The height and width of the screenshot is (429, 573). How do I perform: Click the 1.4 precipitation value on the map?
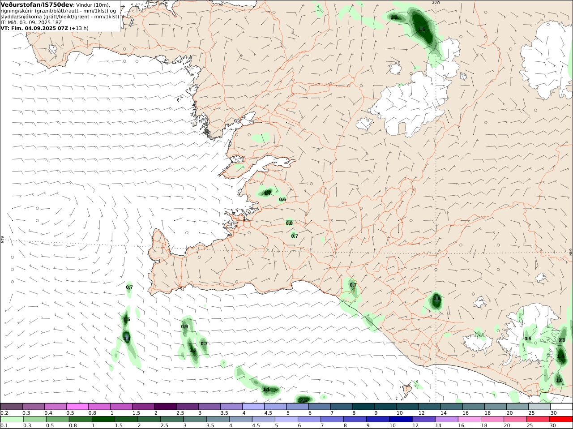click(561, 356)
